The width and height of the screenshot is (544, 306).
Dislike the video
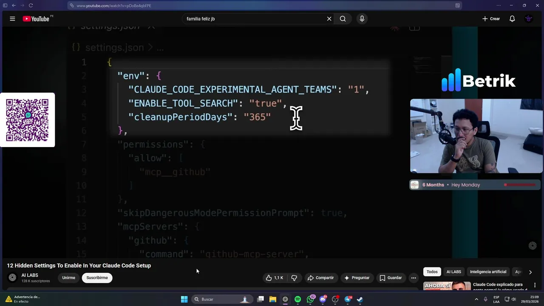point(294,278)
